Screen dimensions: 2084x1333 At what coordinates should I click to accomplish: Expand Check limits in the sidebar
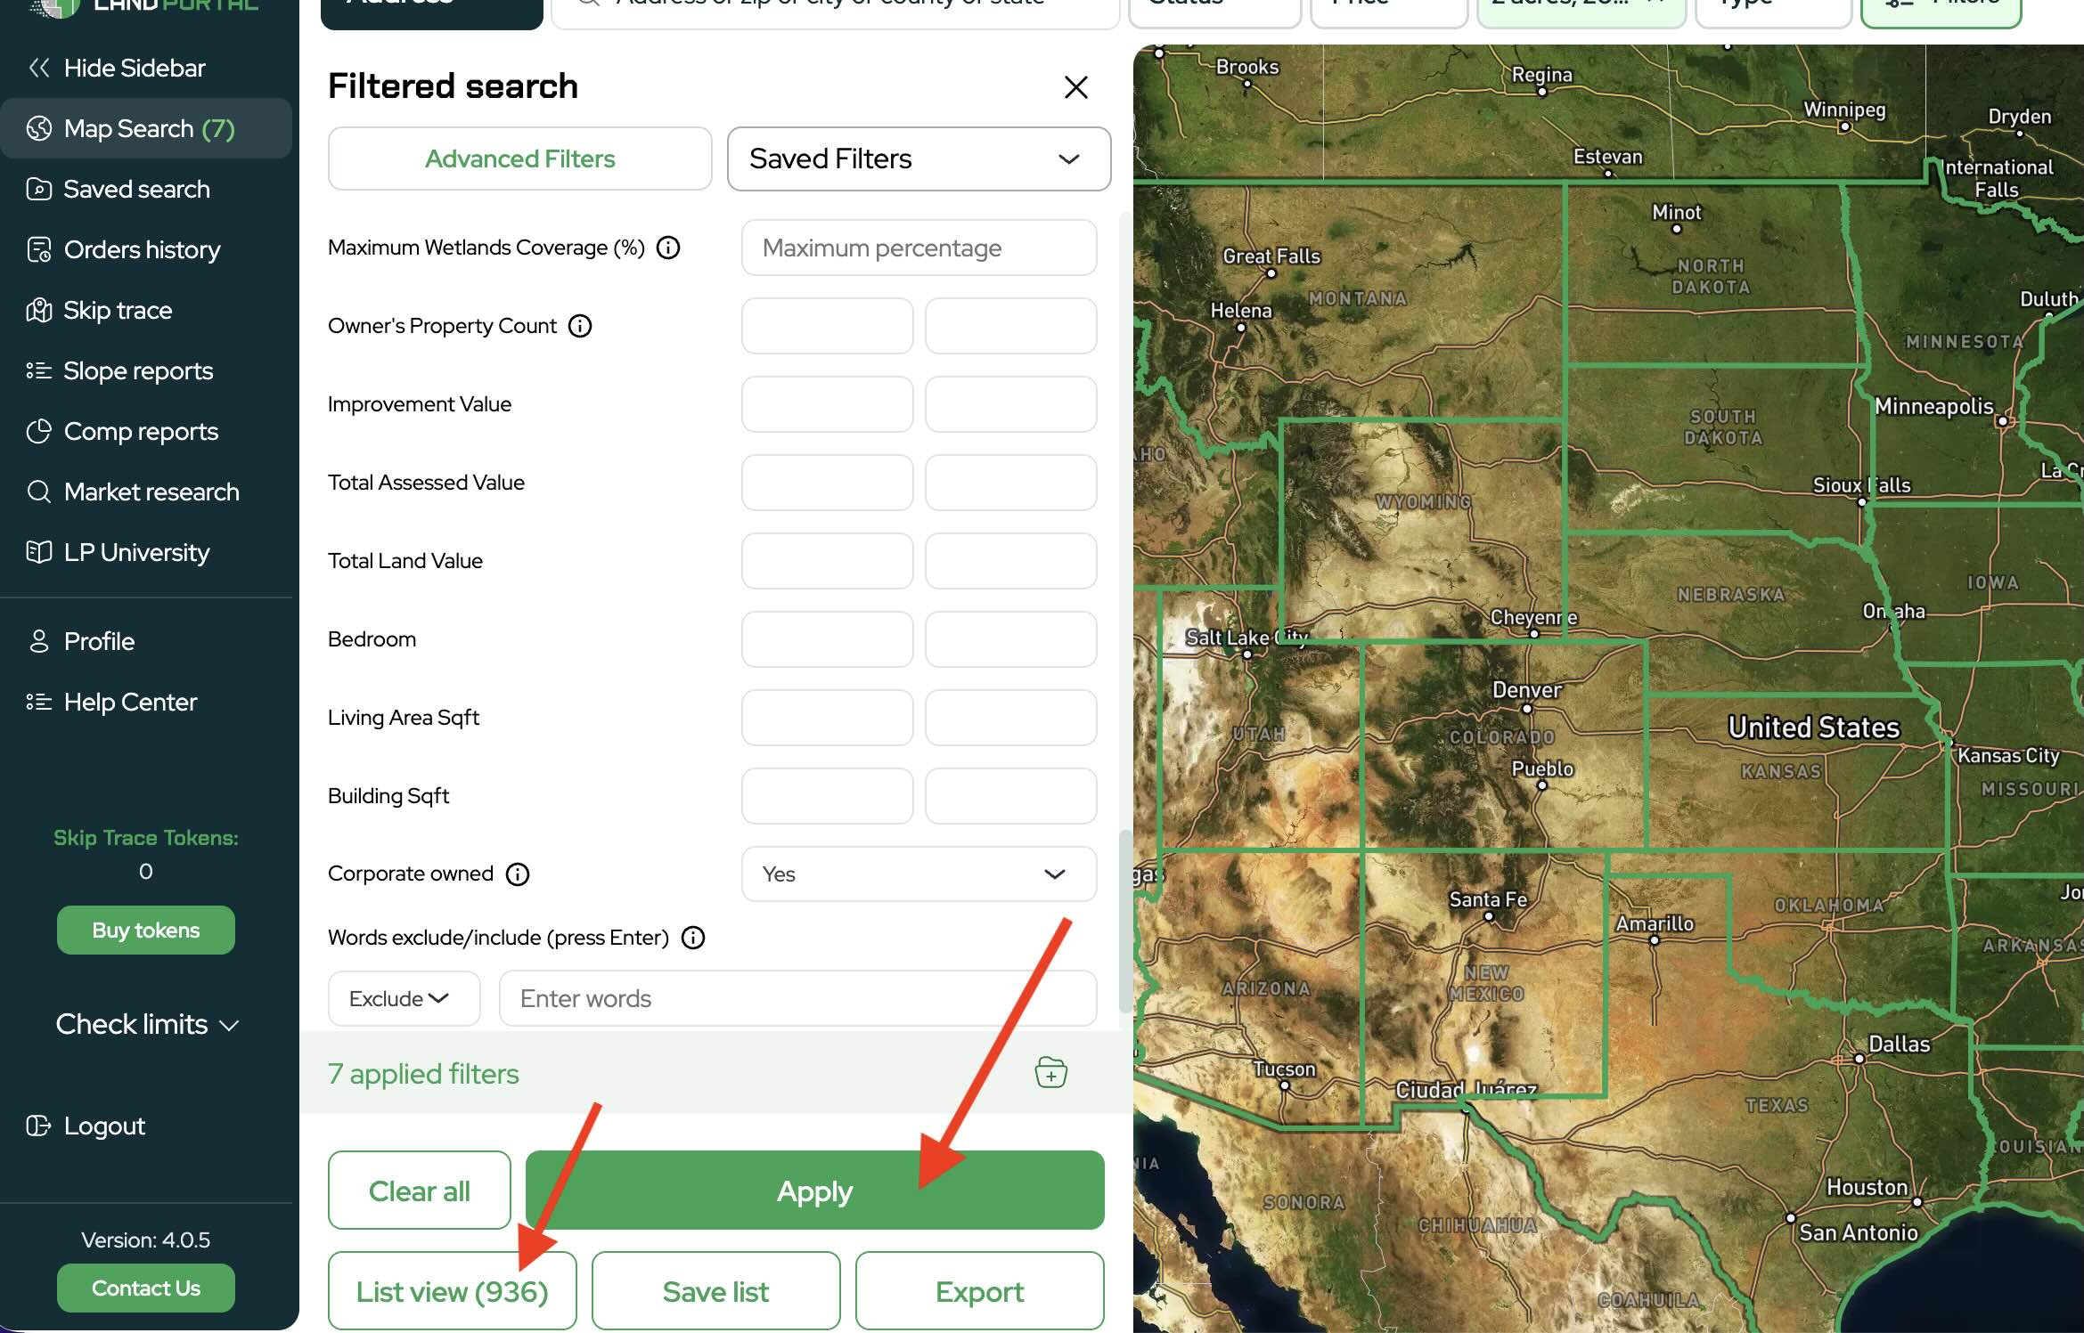click(146, 1024)
